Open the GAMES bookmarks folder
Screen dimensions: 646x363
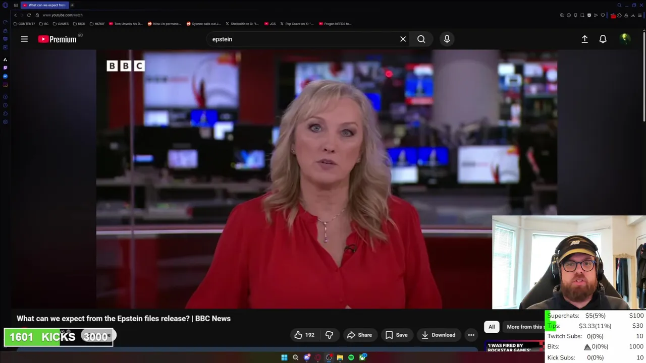(x=61, y=24)
